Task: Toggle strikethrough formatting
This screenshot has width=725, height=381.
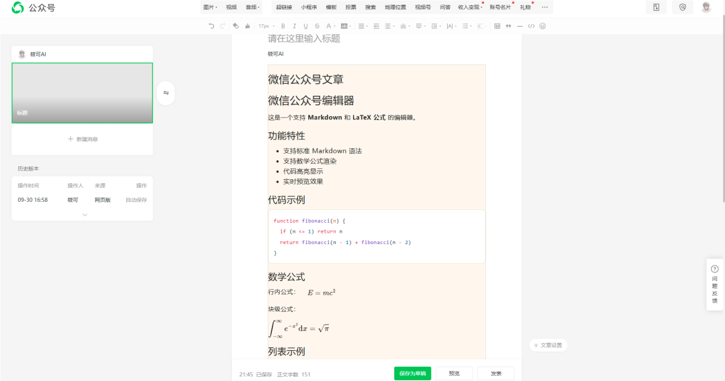Action: point(317,26)
